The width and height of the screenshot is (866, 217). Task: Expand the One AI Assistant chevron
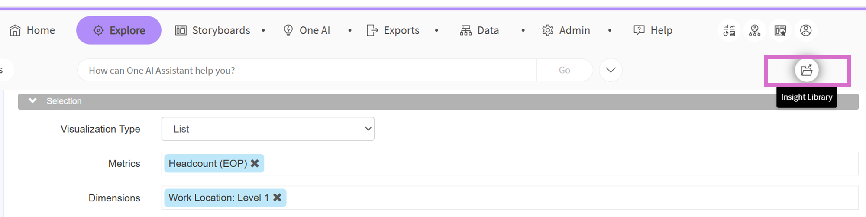pos(611,70)
